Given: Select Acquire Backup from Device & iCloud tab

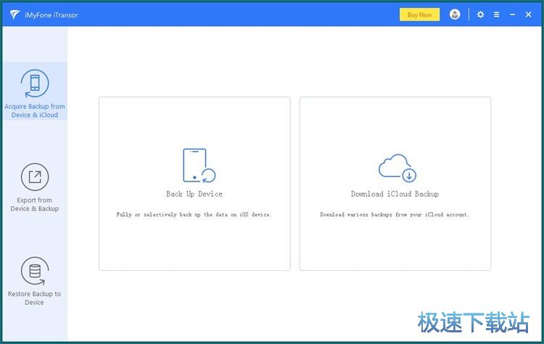Looking at the screenshot, I should (x=35, y=91).
